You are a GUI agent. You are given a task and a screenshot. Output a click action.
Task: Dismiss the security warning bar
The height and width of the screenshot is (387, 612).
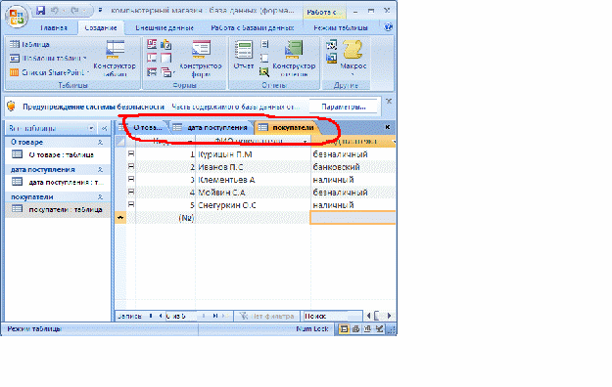coord(389,102)
